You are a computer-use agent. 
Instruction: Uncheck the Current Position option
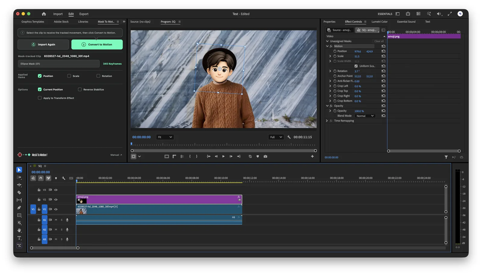[40, 89]
